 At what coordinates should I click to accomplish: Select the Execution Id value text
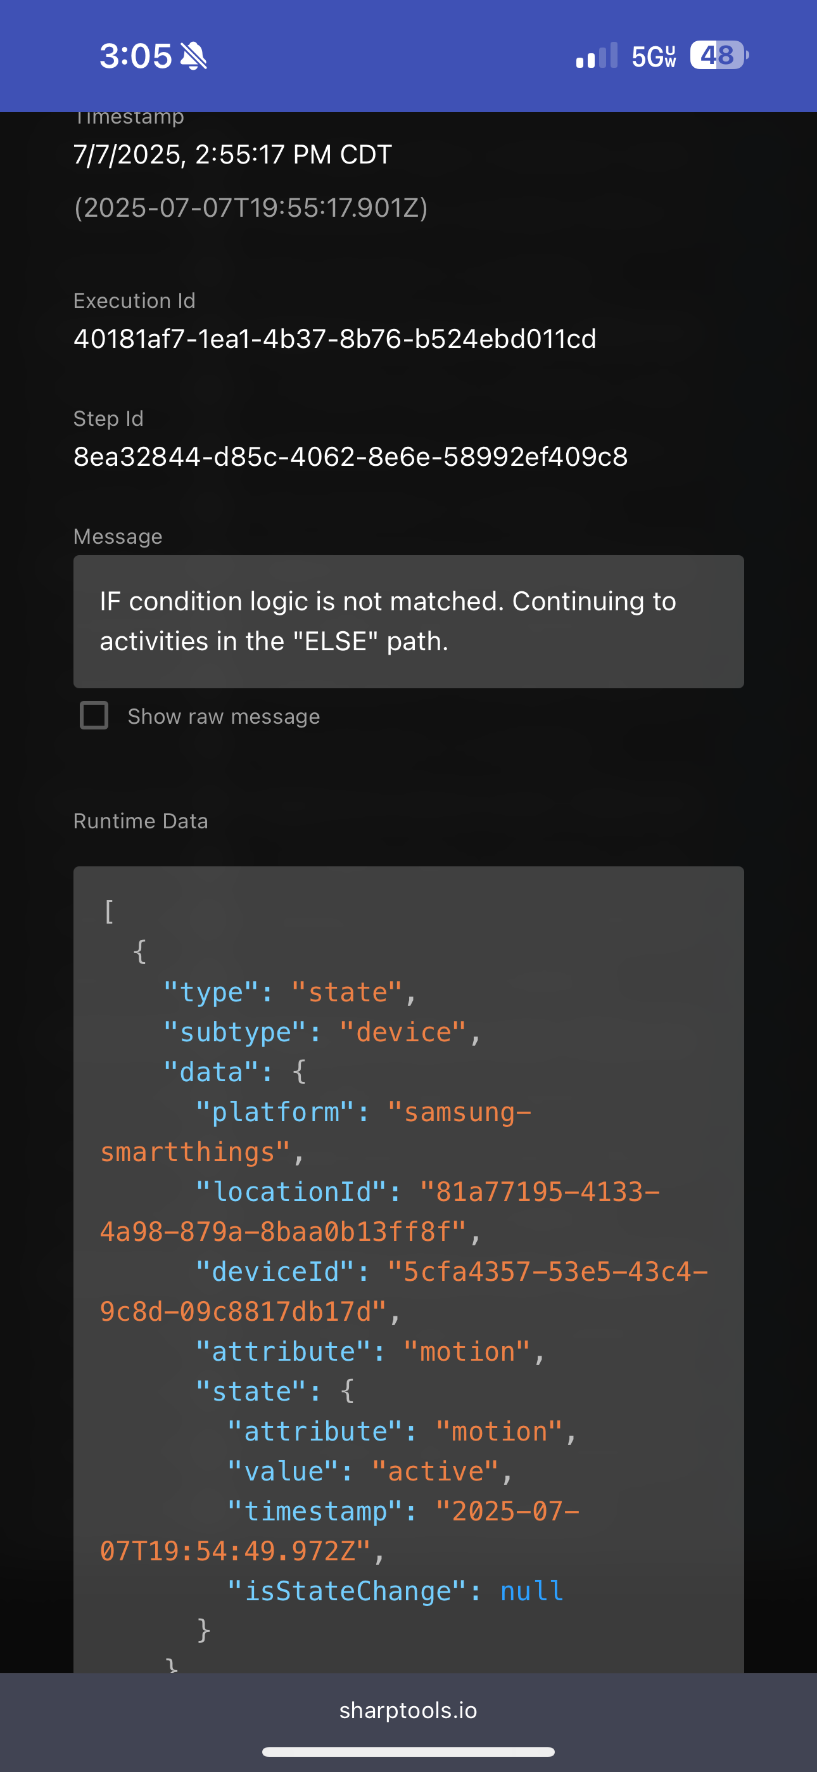335,339
